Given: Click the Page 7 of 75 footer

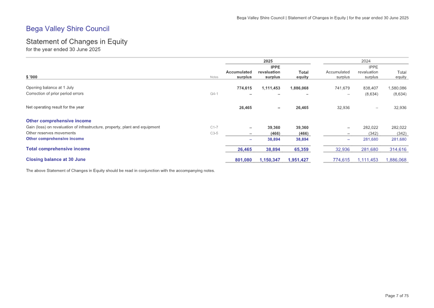Looking at the screenshot, I should point(396,296).
